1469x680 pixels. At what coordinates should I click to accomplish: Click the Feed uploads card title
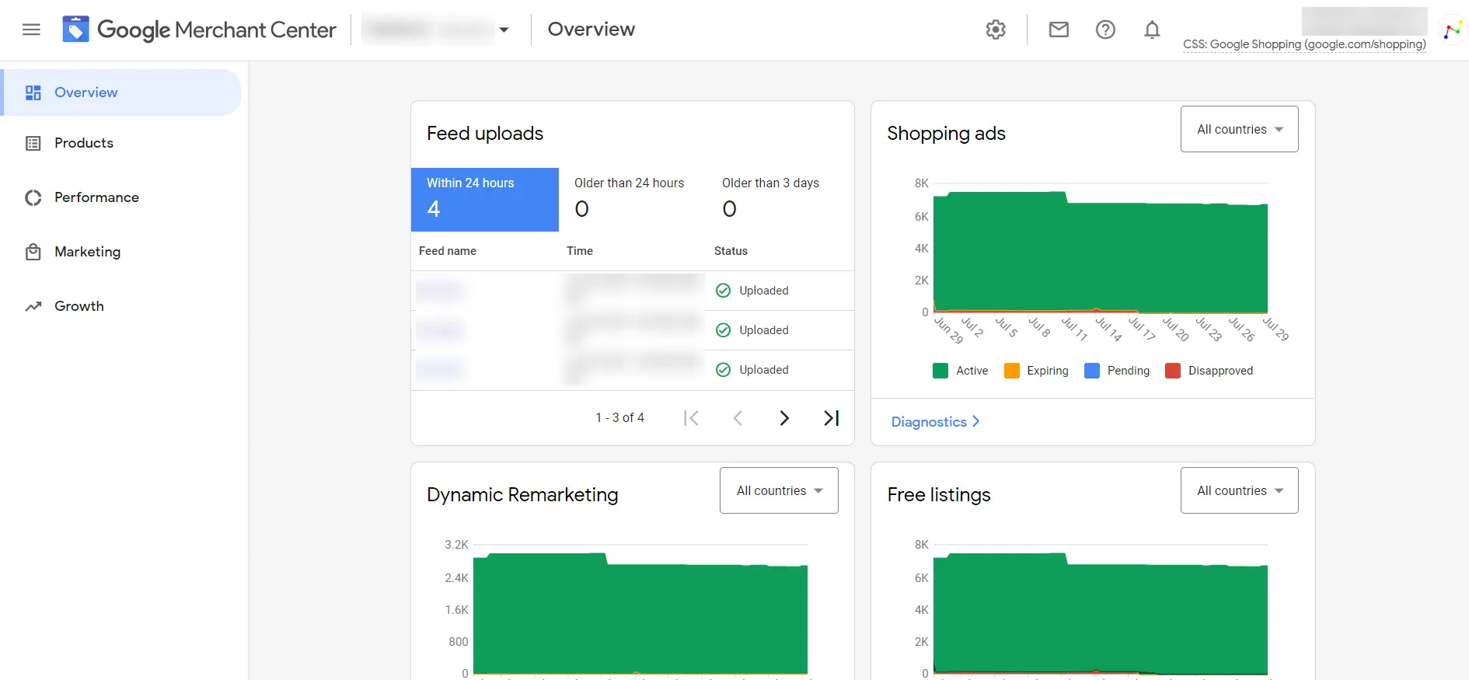485,134
